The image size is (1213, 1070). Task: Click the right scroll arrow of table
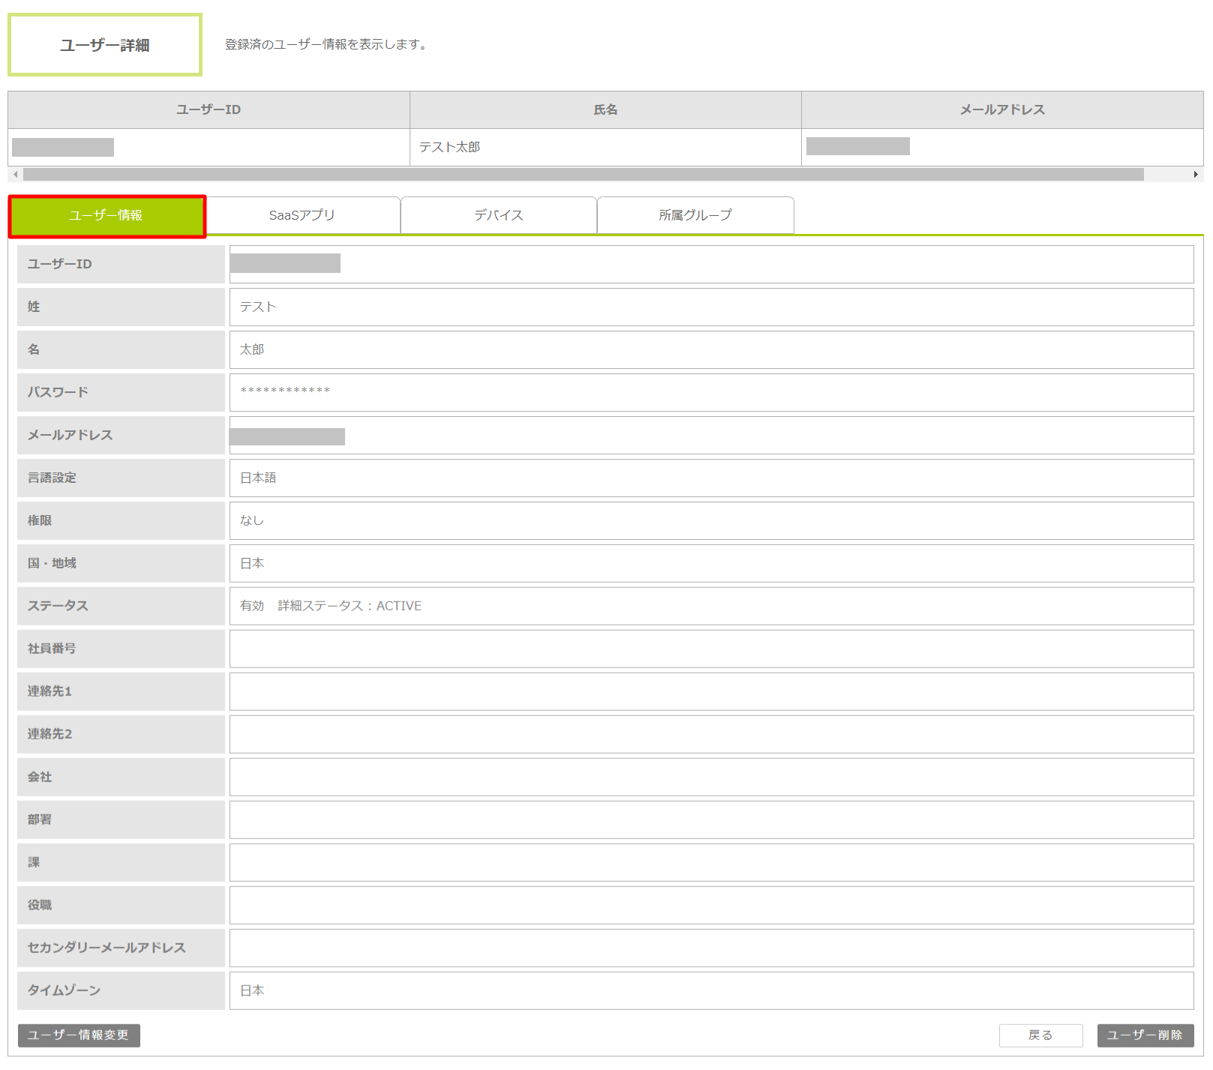[x=1196, y=175]
